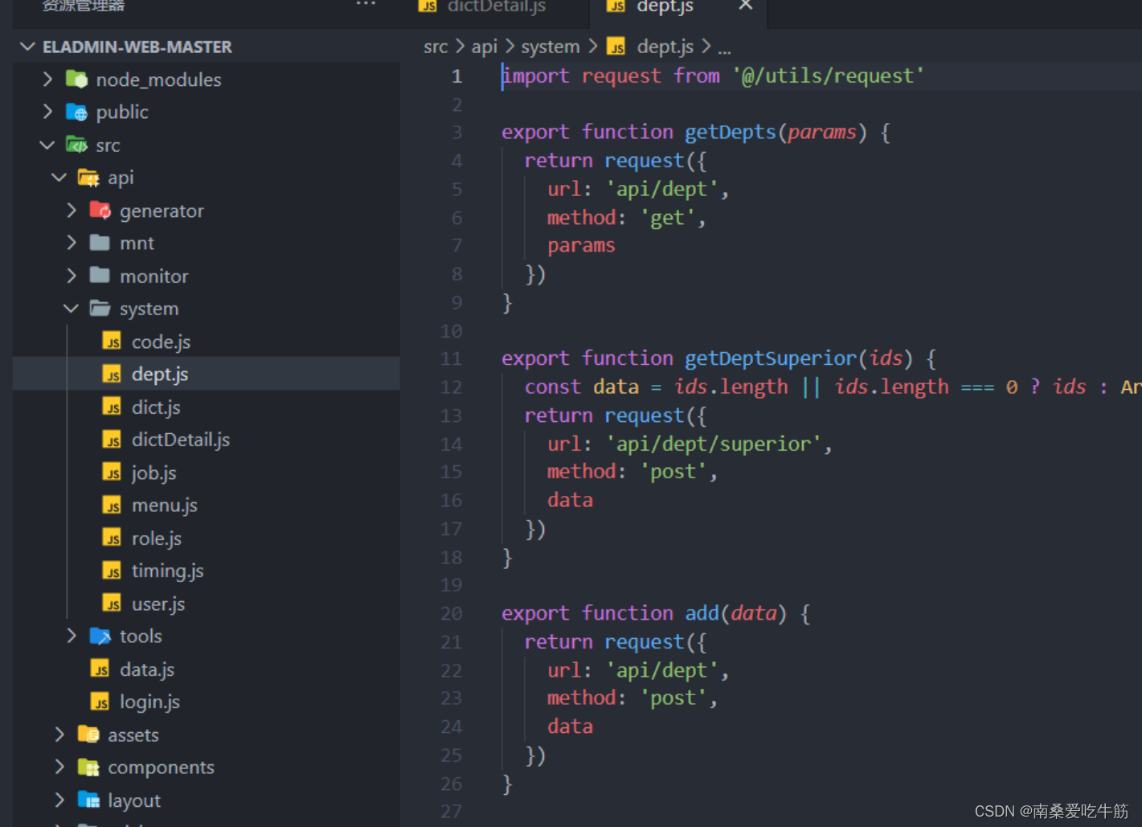This screenshot has width=1142, height=827.
Task: Click line number 11 in the gutter
Action: coord(452,359)
